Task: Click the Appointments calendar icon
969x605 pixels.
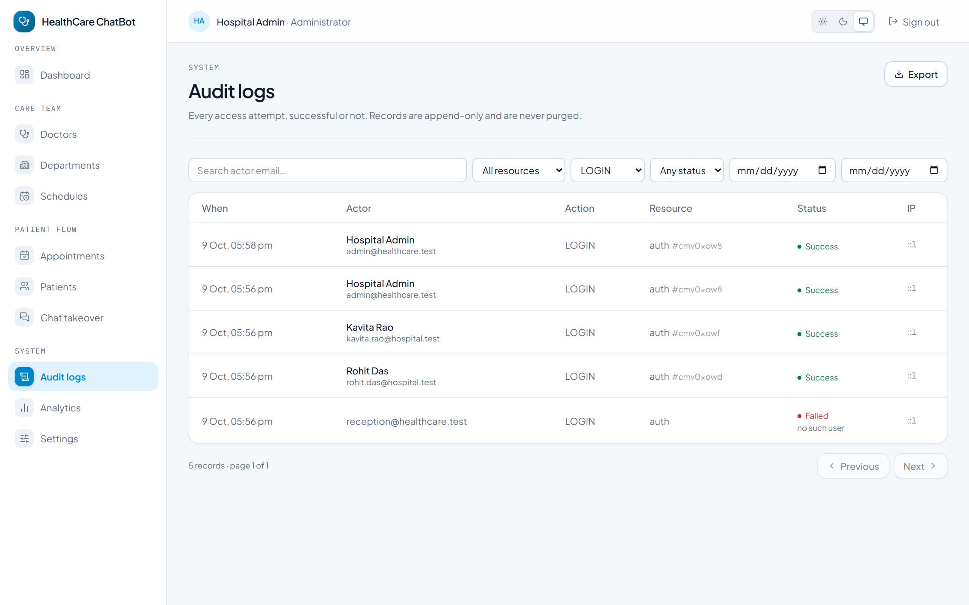Action: 25,256
